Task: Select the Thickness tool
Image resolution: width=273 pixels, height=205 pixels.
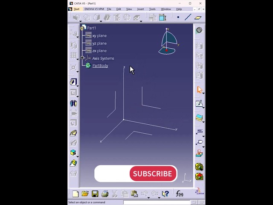Action: click(x=117, y=17)
